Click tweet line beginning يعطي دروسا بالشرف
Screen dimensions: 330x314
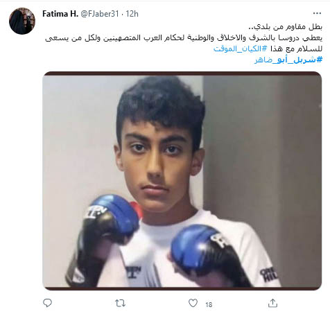pyautogui.click(x=184, y=37)
